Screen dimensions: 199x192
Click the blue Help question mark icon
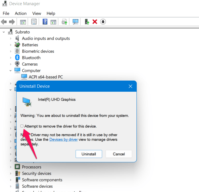(45, 22)
